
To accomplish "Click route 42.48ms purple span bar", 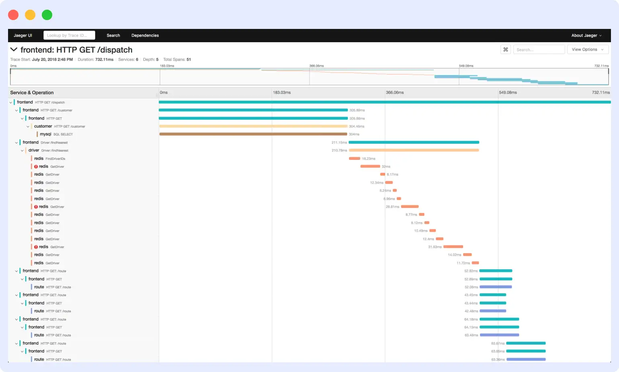I will click(x=493, y=311).
